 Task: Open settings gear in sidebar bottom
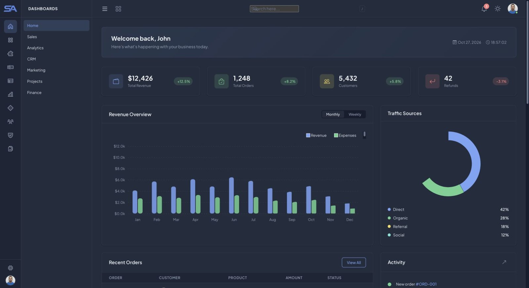[11, 268]
